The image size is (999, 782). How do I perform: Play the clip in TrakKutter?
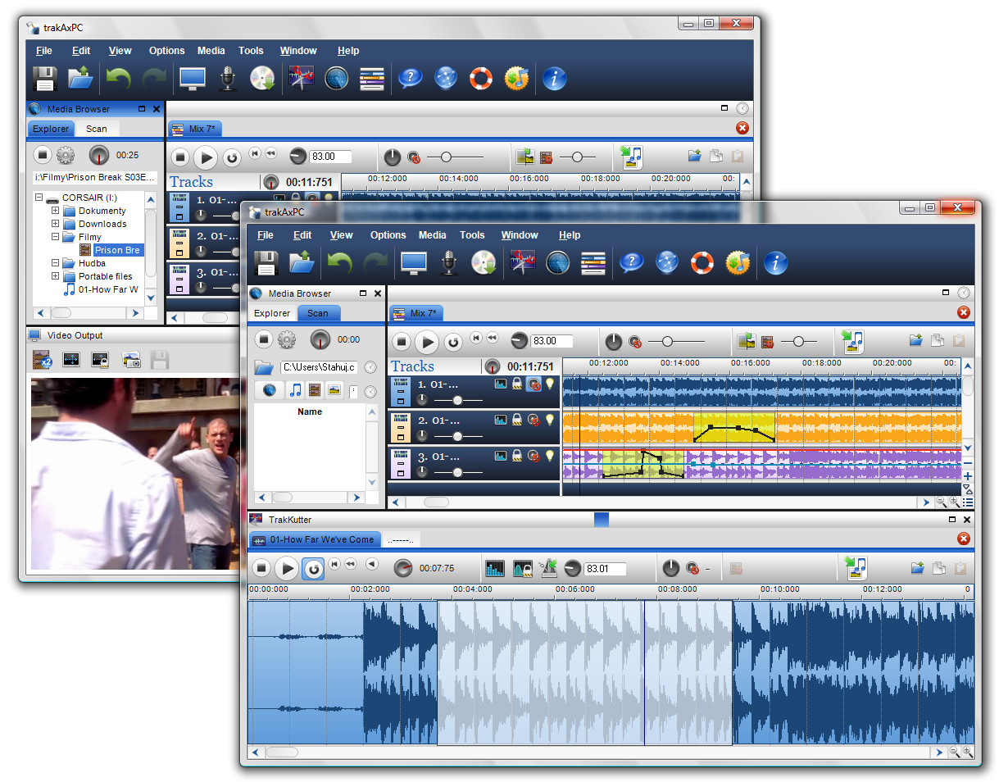click(x=286, y=568)
